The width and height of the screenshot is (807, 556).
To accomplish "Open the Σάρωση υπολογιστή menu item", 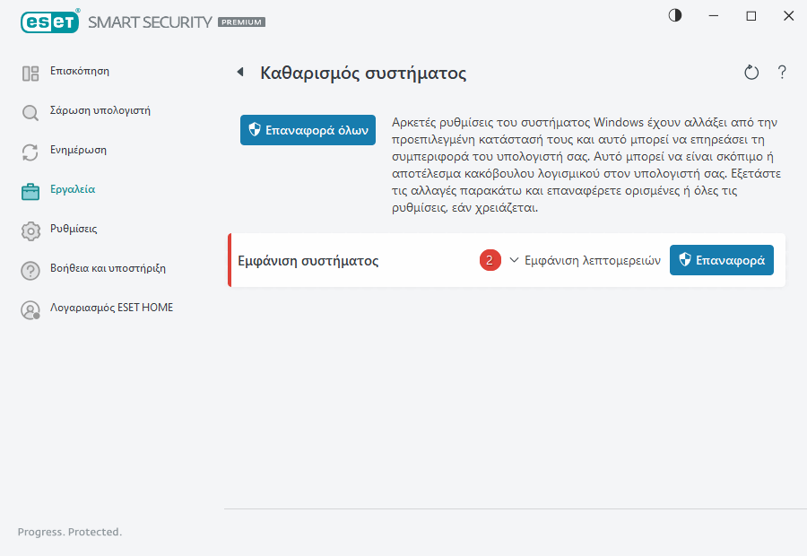I will [x=100, y=111].
